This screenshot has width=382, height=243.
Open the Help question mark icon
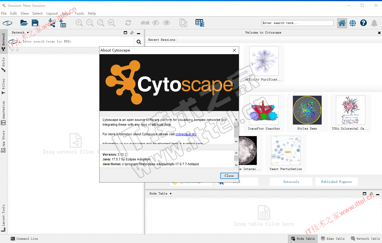[363, 23]
